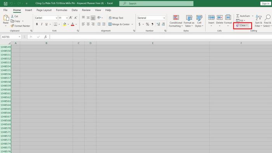Click the Copy icon
Screen dimensions: 272x153
(12, 21)
